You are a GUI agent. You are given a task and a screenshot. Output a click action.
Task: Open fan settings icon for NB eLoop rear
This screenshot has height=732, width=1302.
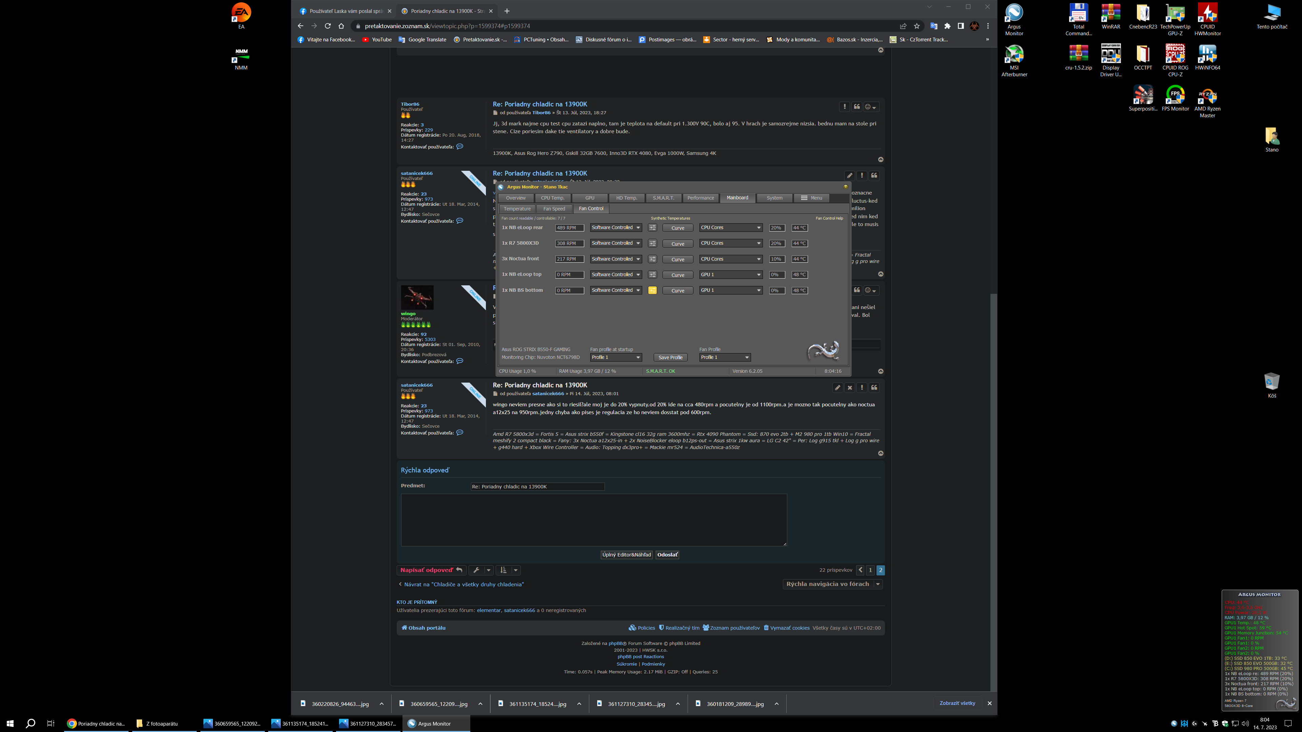[652, 228]
